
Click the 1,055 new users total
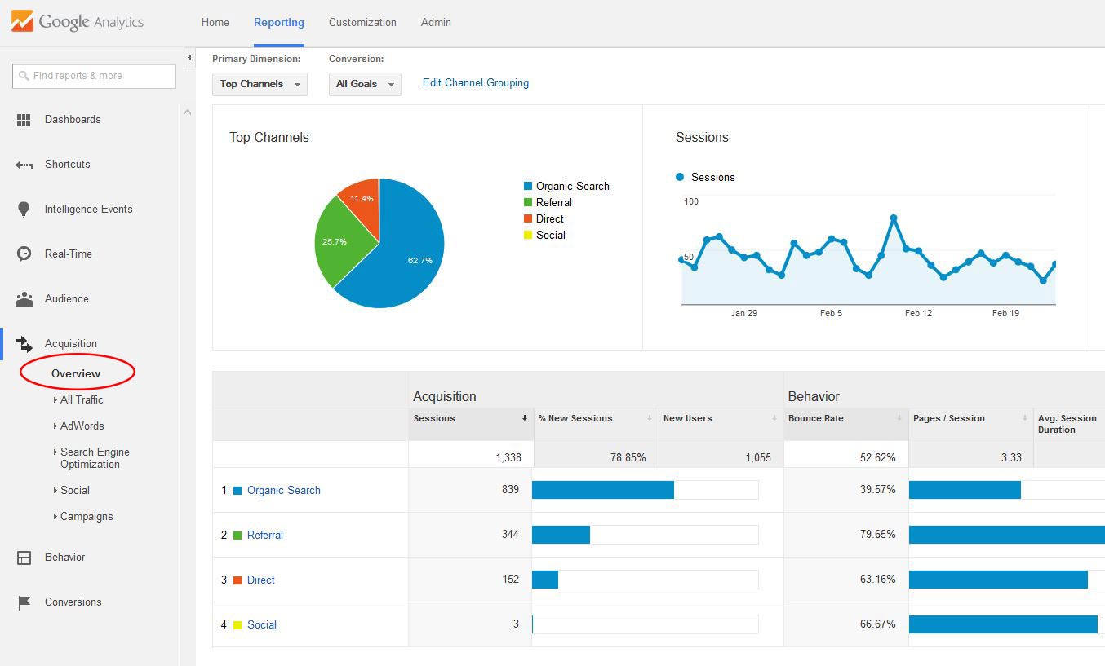coord(758,457)
